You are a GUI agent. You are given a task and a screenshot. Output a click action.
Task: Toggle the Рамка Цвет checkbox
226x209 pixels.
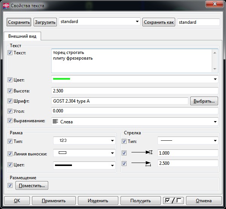10,165
